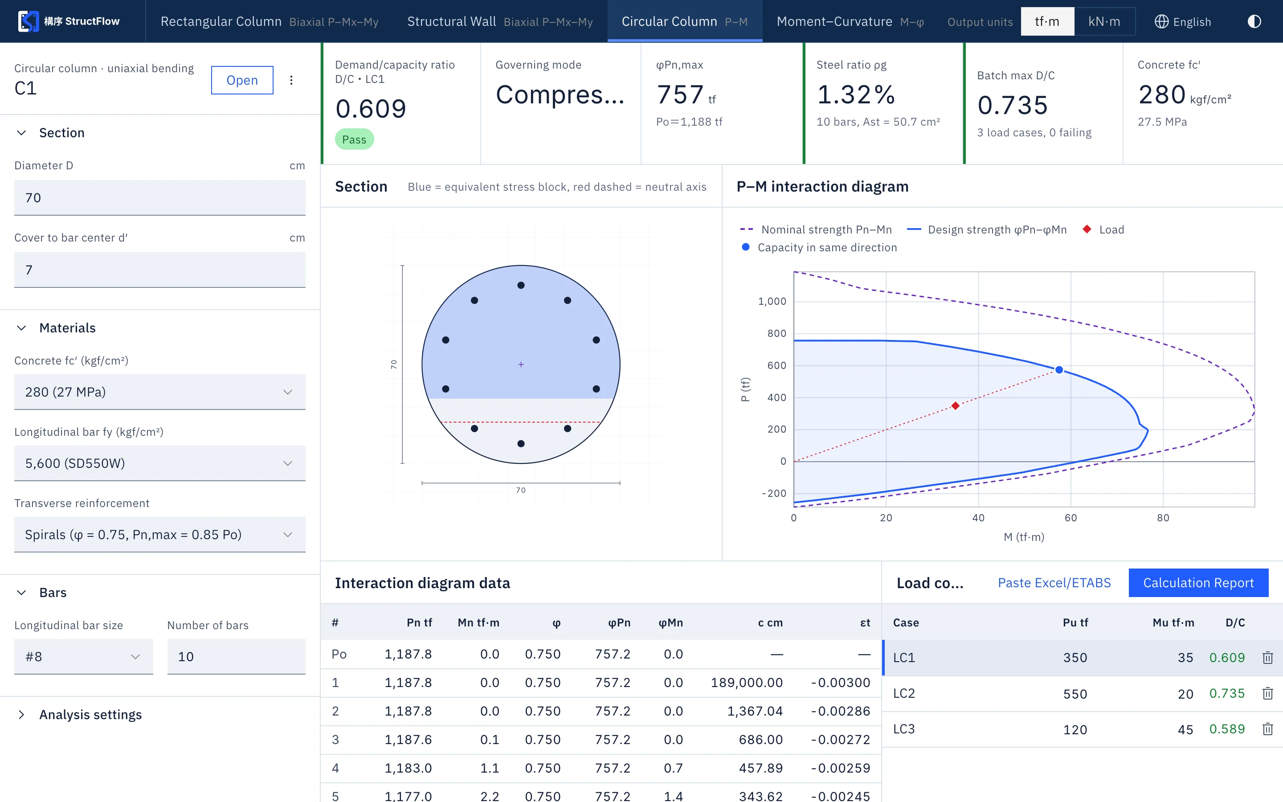Click the red Load diamond marker on chart

coord(956,406)
